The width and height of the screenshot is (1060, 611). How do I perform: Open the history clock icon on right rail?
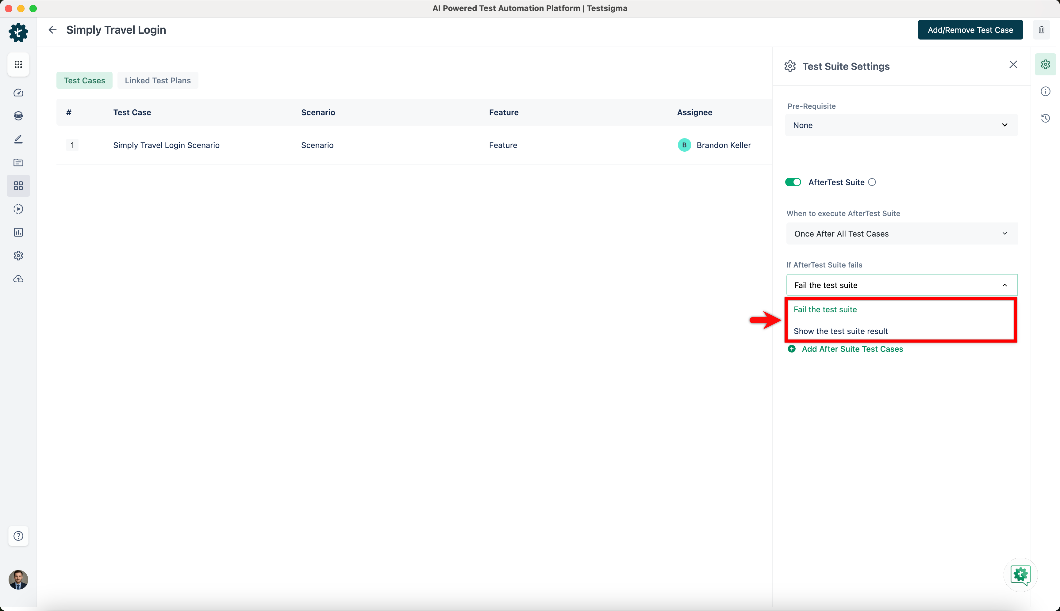(1045, 118)
